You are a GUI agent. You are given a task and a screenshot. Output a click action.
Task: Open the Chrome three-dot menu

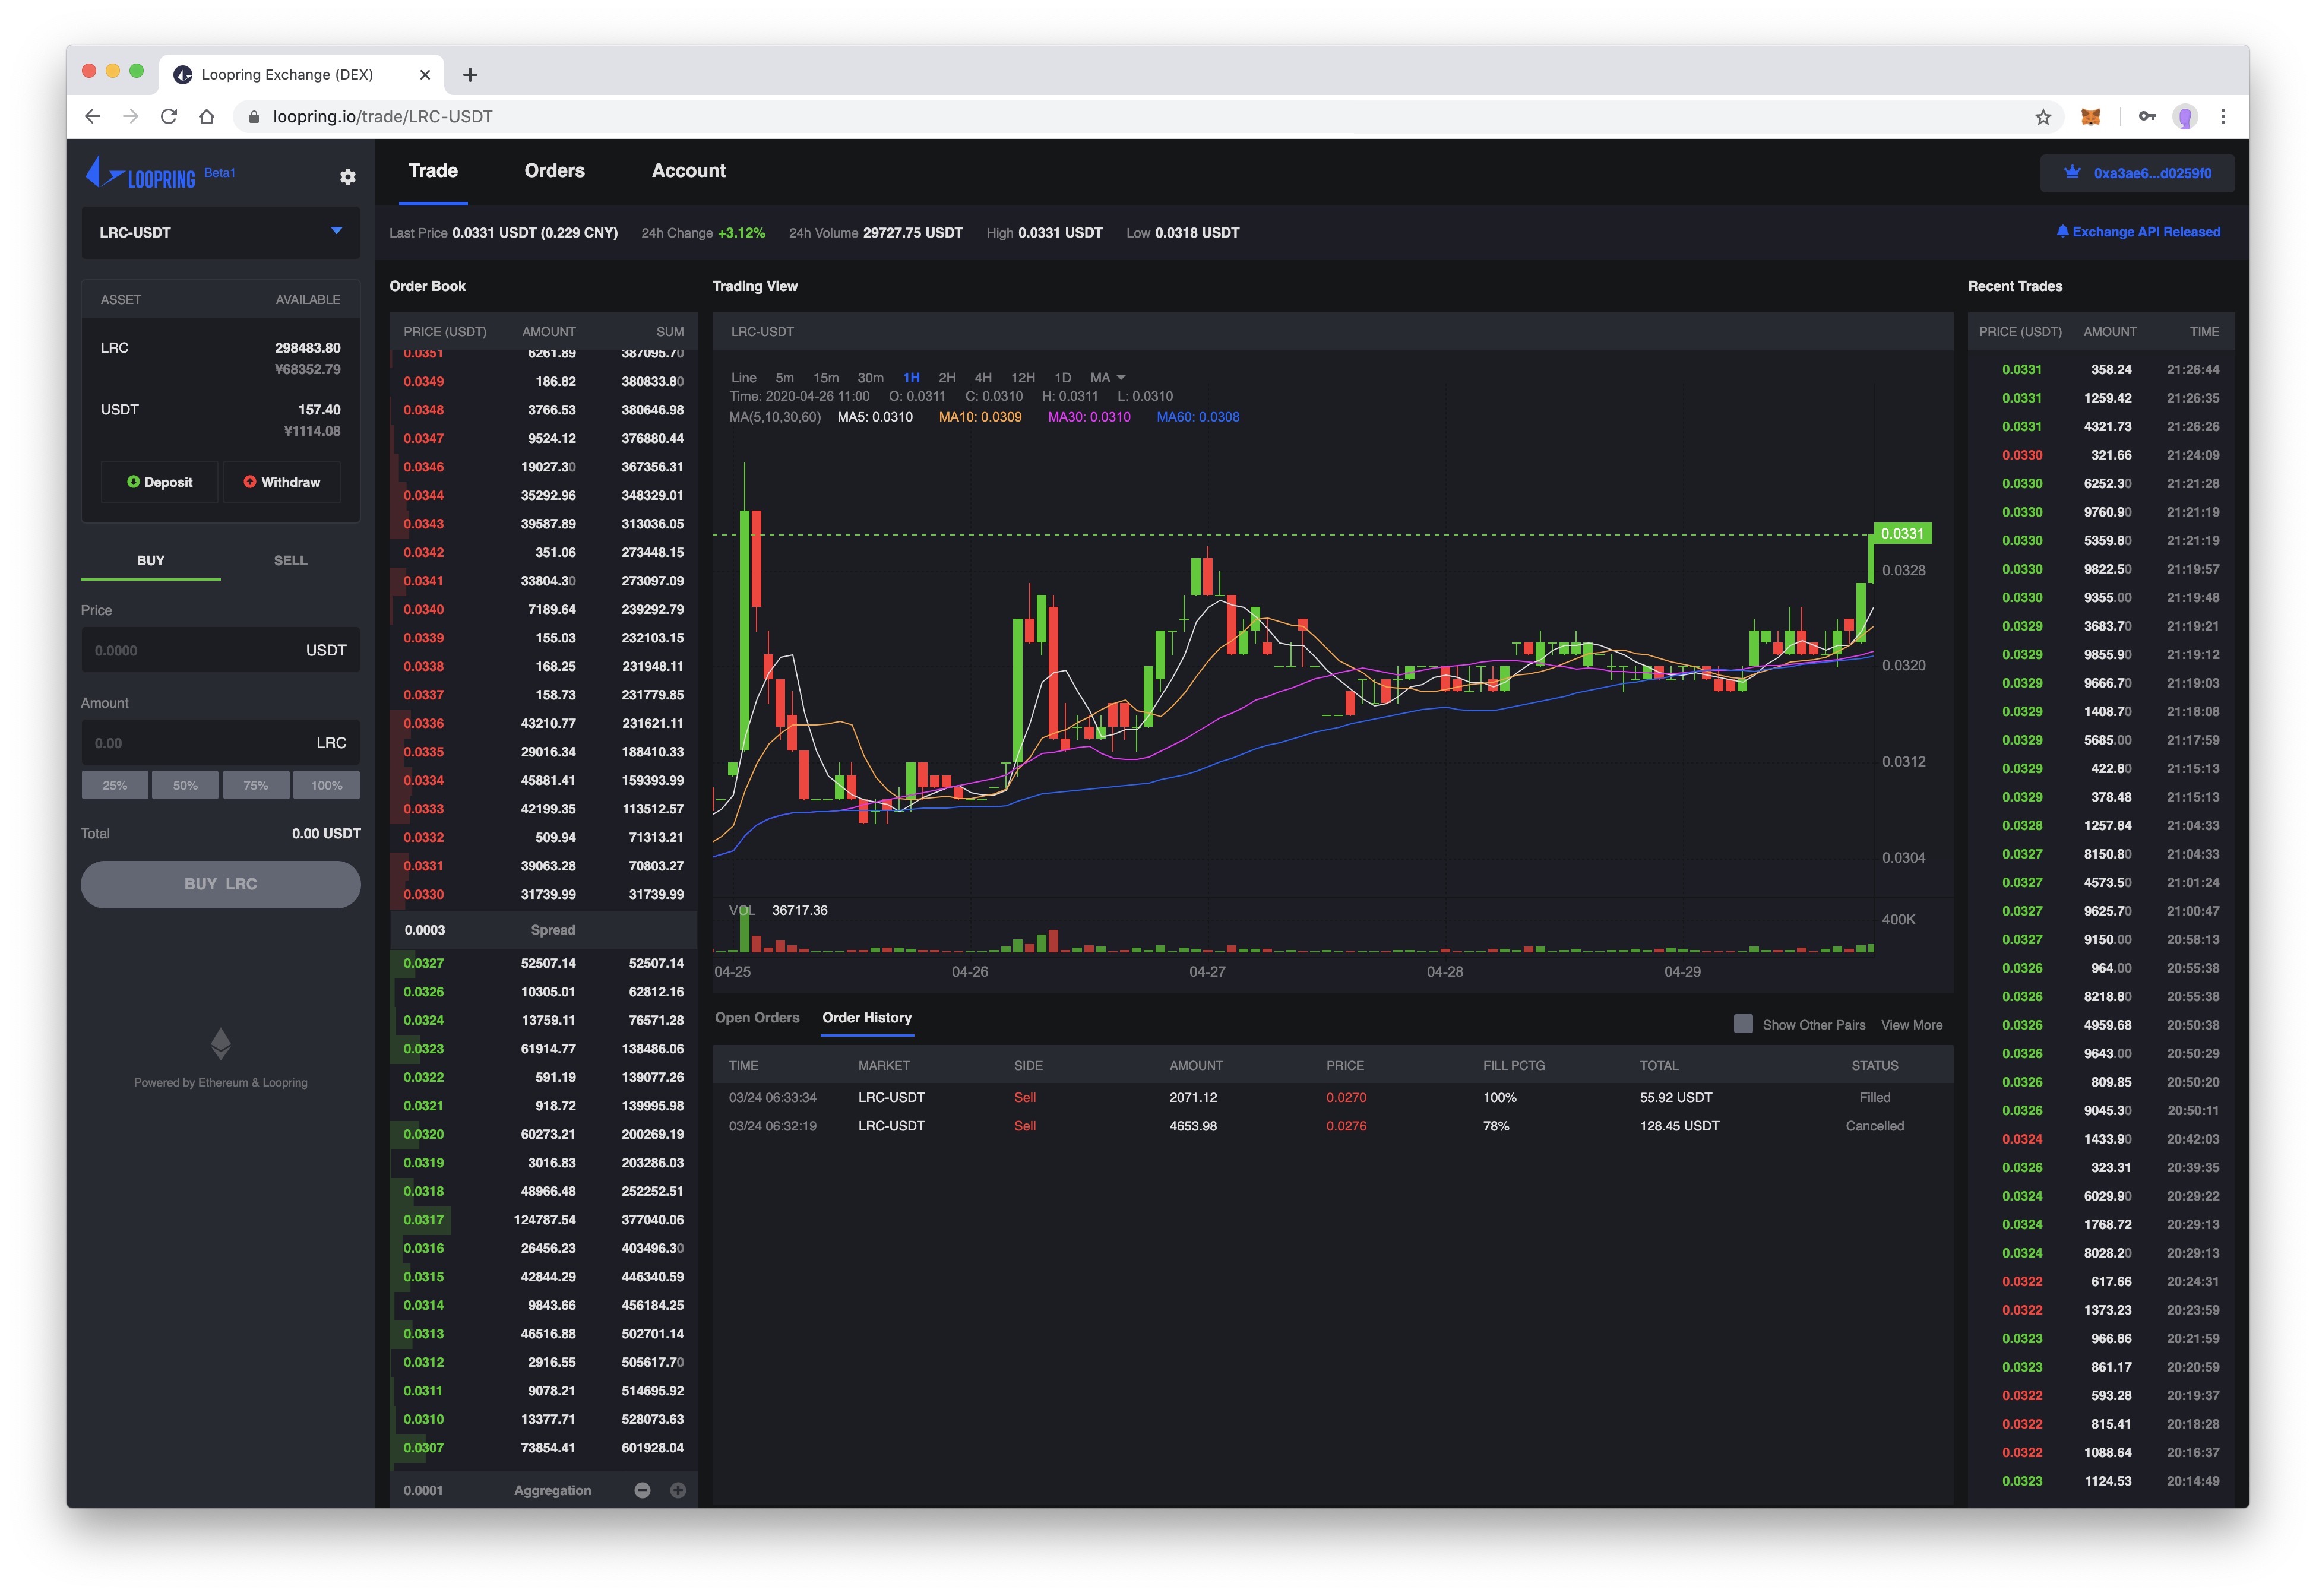[2224, 116]
